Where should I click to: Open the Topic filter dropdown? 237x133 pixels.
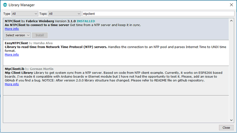point(65,14)
